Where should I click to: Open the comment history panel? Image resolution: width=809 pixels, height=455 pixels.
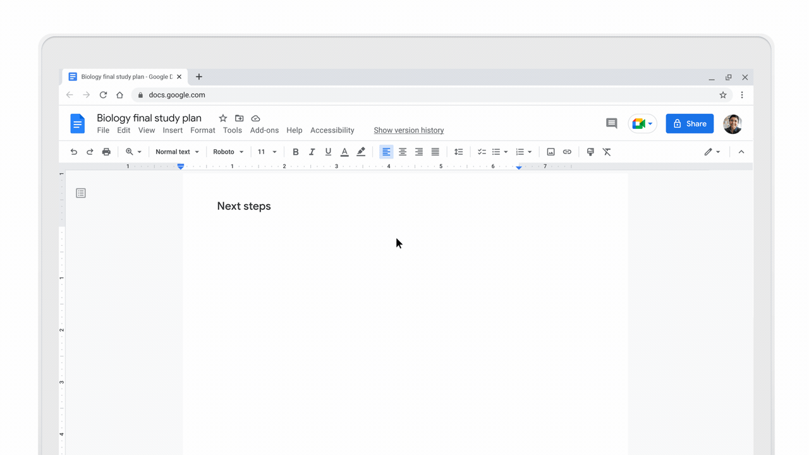611,123
